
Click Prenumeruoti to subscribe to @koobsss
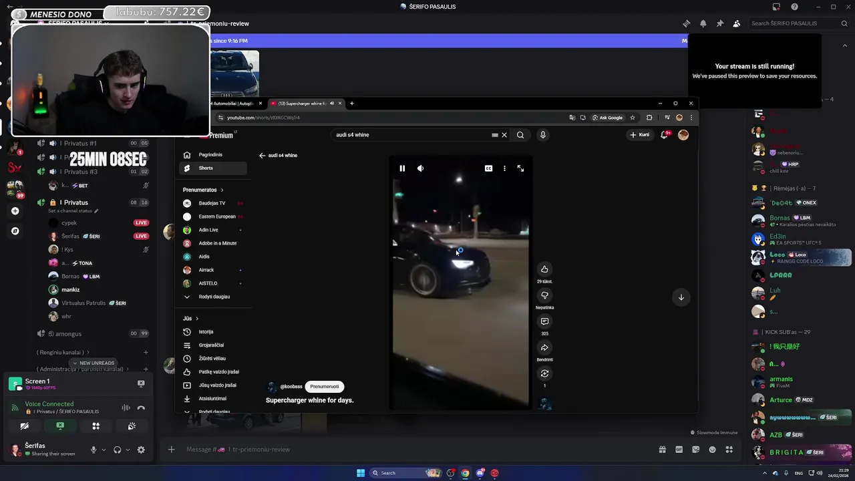click(324, 386)
